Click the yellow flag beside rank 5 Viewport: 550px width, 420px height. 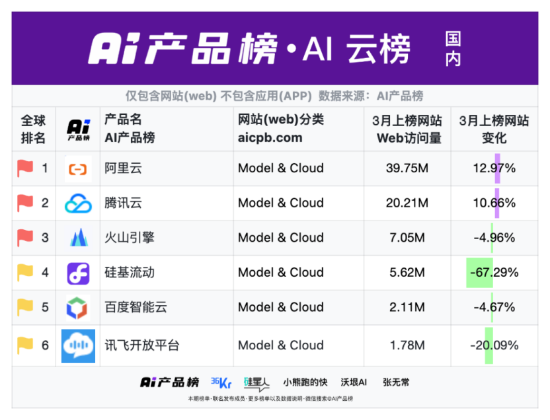[25, 307]
